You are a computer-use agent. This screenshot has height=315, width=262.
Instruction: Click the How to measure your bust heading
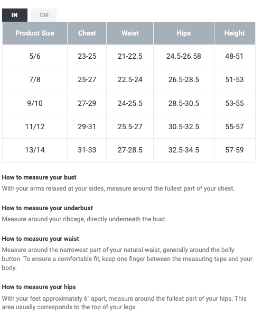[39, 177]
